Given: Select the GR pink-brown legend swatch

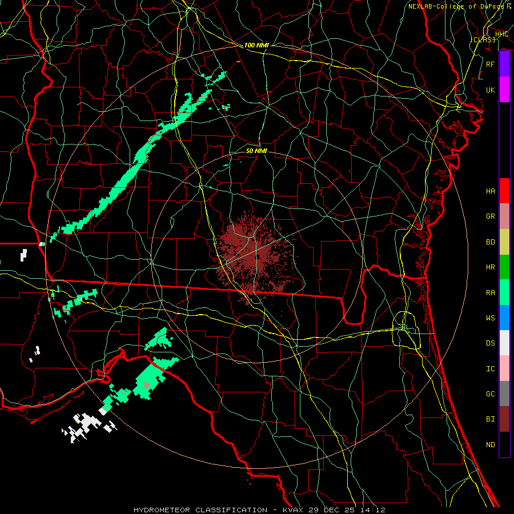Looking at the screenshot, I should (x=504, y=216).
